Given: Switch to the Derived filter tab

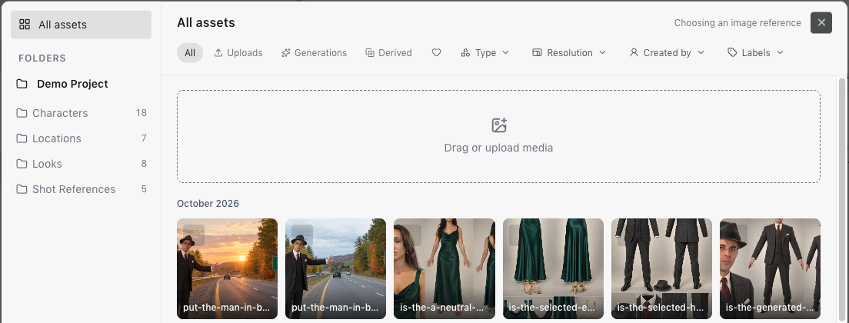Looking at the screenshot, I should pos(389,52).
